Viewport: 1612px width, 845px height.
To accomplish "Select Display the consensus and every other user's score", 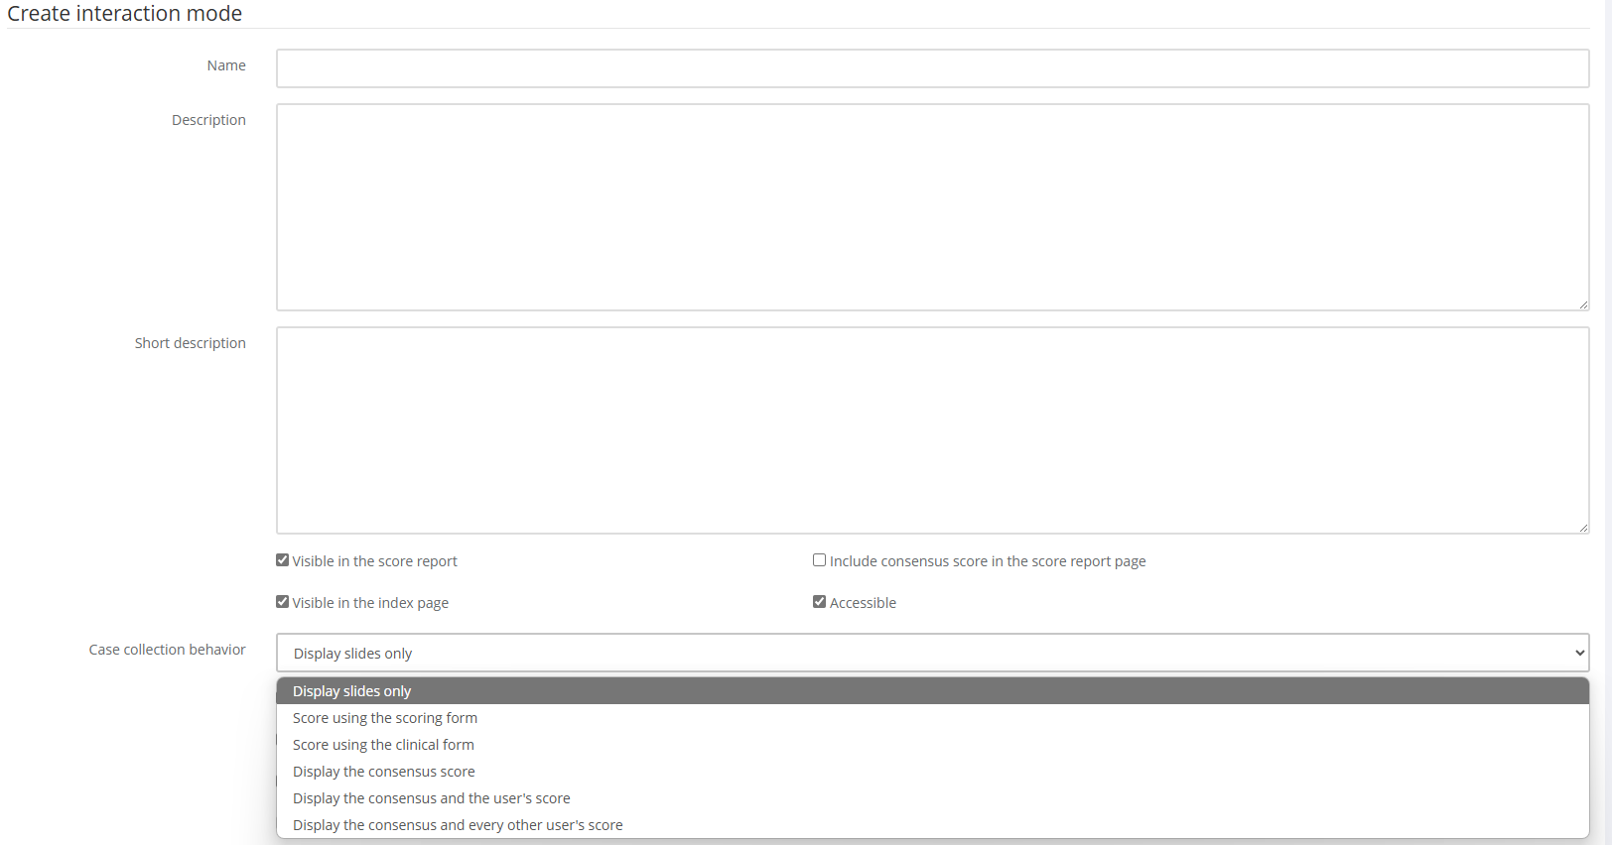I will click(x=458, y=825).
